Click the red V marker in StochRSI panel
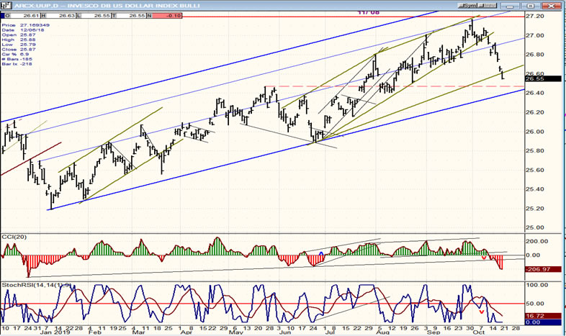Viewport: 566px width, 336px height. pyautogui.click(x=480, y=312)
